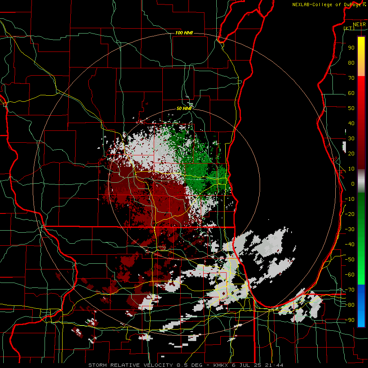
Task: Click the positive 20 knot scale label
Action: click(351, 153)
